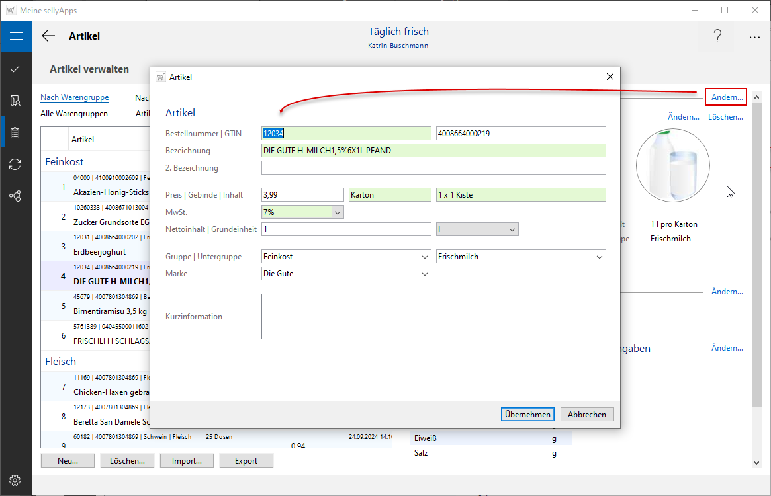Open the clipboard list sidebar icon
Viewport: 771px width, 496px height.
coord(16,133)
